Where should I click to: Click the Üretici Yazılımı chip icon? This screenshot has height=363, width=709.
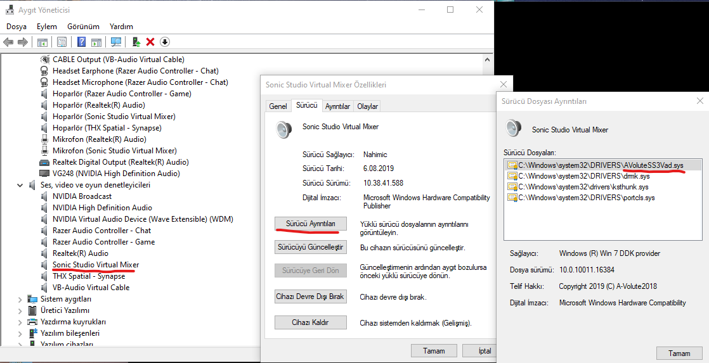[x=32, y=310]
